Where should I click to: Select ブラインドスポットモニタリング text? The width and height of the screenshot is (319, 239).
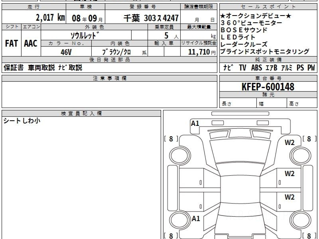(265, 52)
